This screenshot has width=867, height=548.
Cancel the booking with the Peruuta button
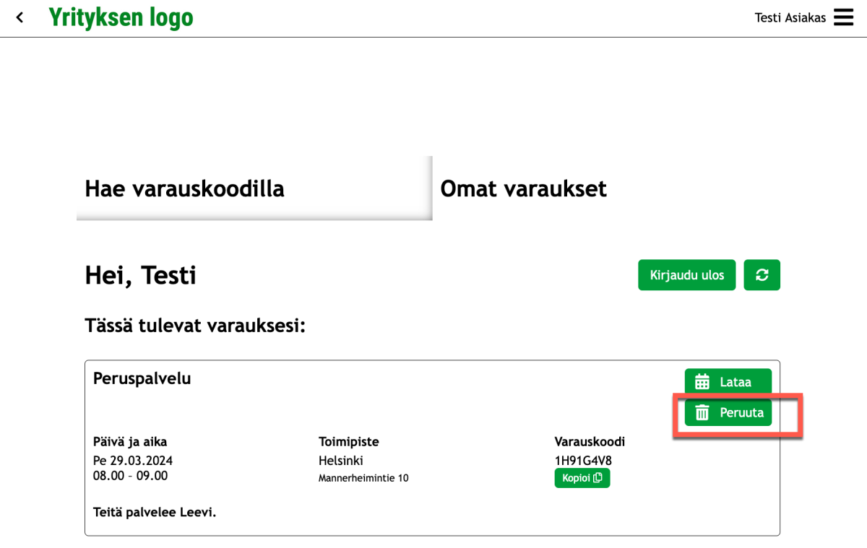728,413
